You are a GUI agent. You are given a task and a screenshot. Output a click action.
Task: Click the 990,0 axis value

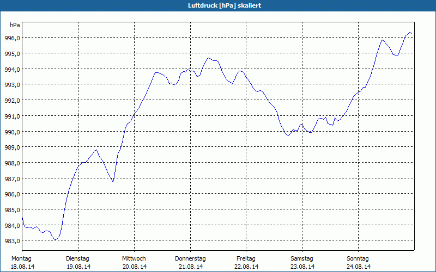13,132
